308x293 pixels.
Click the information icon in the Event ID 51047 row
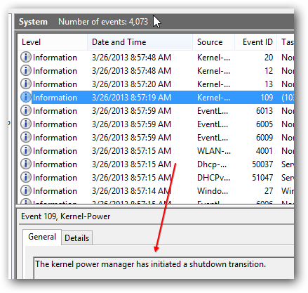pos(26,177)
